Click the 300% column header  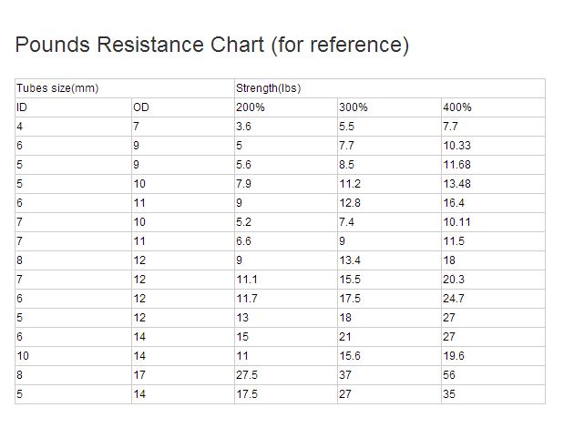[x=389, y=107]
